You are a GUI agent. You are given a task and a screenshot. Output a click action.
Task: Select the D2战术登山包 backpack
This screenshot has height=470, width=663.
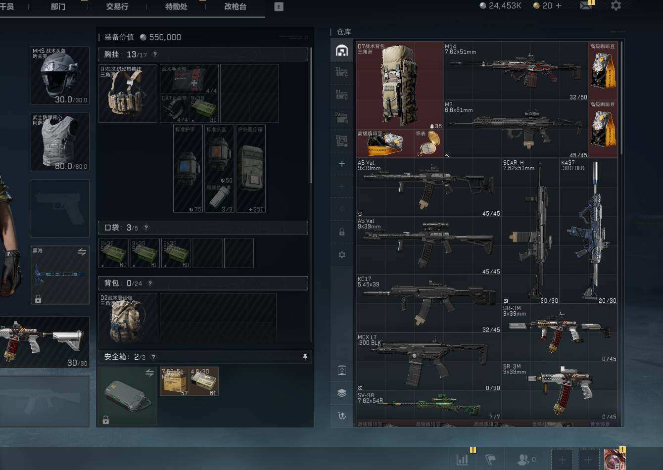tap(128, 318)
